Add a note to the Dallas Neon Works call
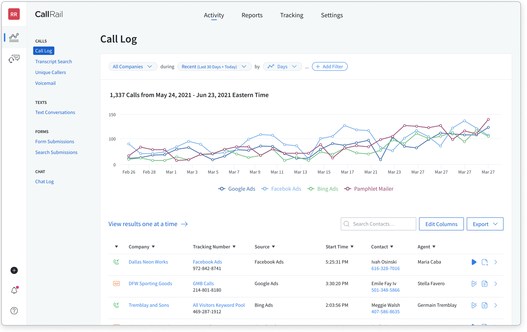The height and width of the screenshot is (332, 527). pyautogui.click(x=485, y=262)
